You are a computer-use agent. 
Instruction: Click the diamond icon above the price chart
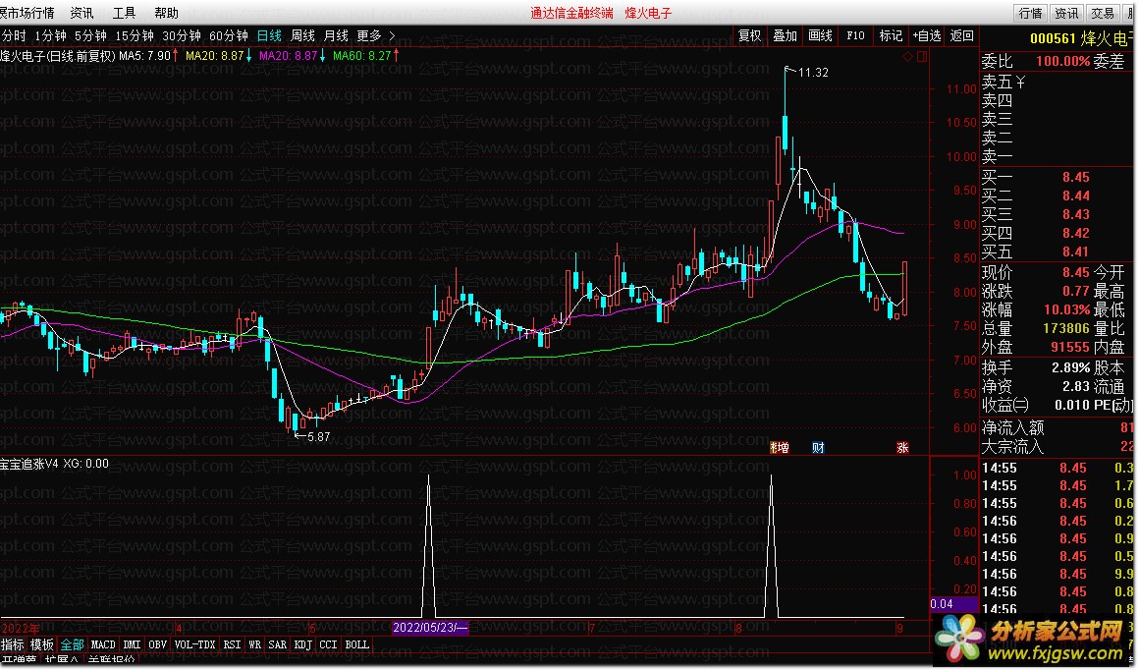[908, 56]
